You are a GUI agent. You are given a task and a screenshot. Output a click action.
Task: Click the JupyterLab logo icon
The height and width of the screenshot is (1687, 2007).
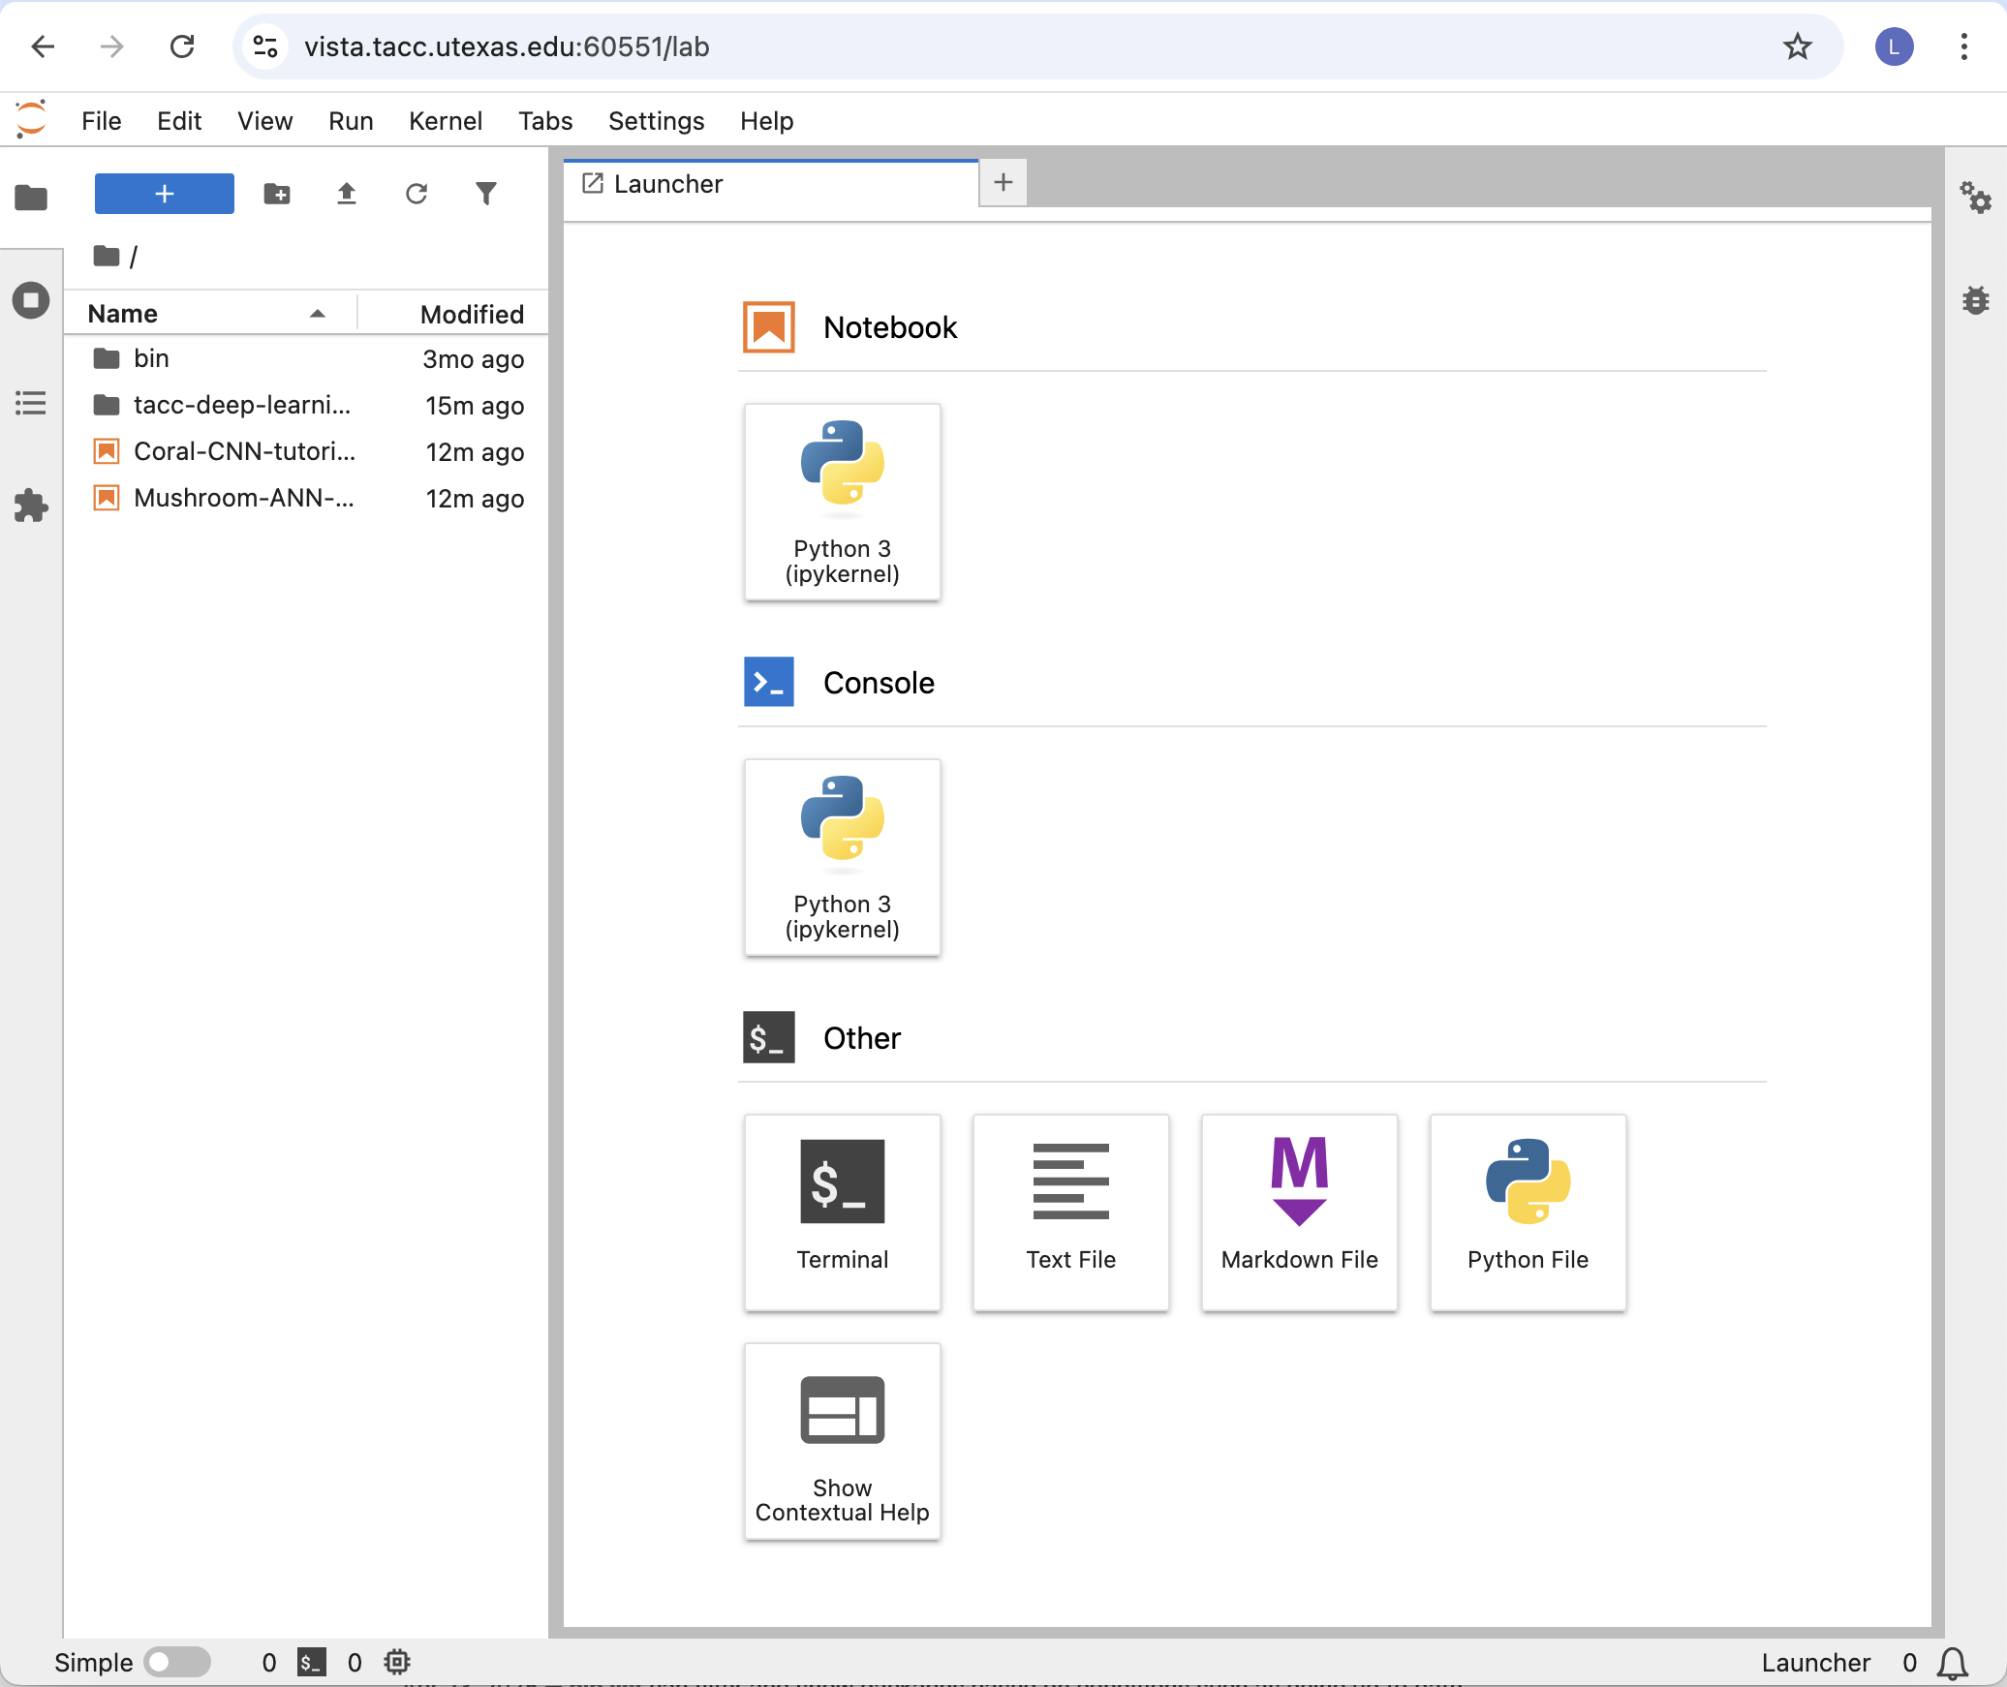[31, 119]
